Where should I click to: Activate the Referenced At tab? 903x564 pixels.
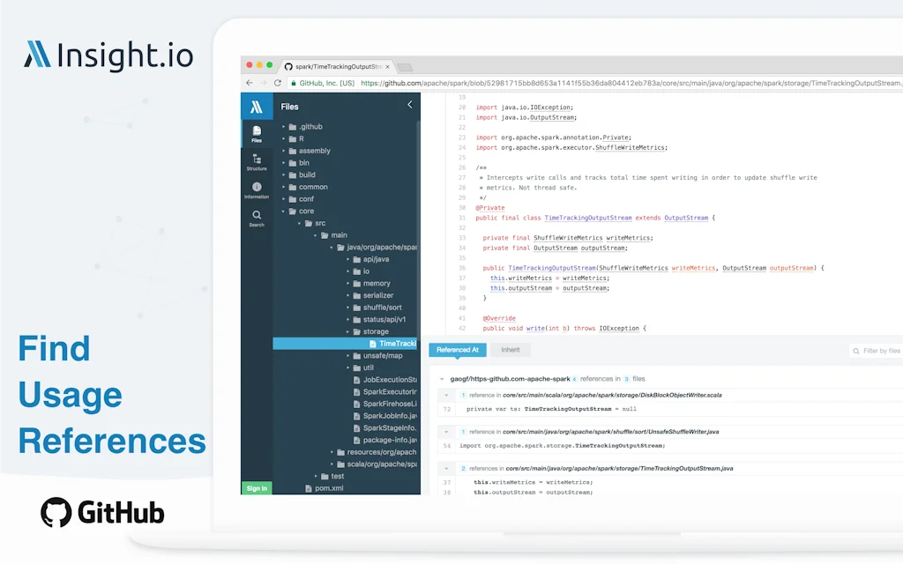tap(457, 350)
